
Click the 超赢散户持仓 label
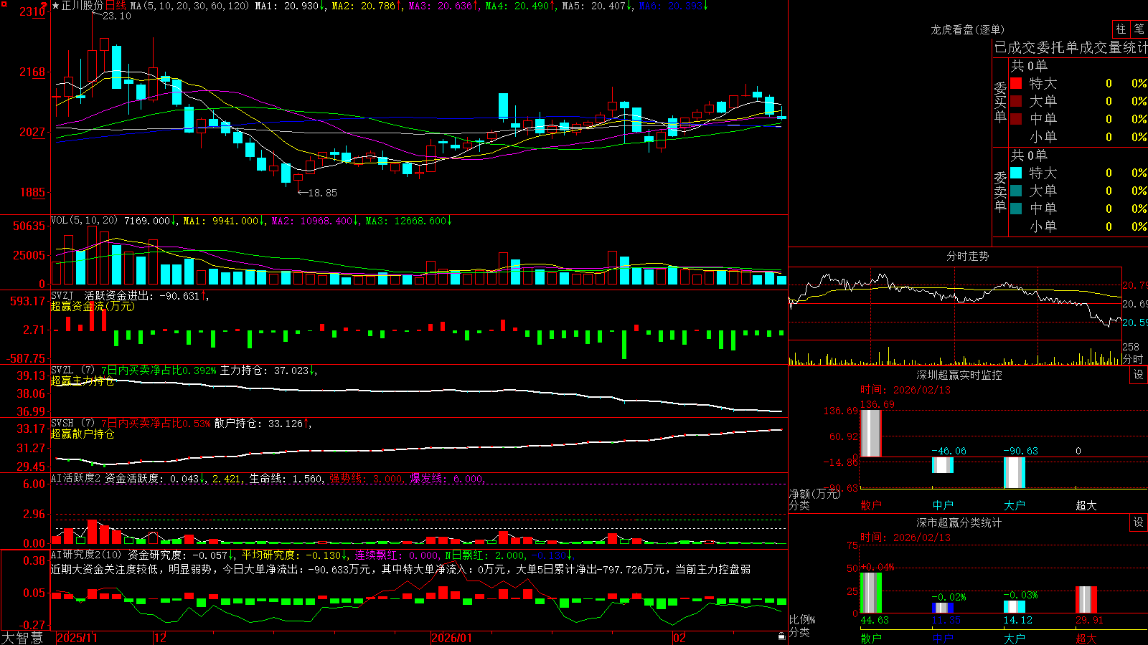click(83, 434)
